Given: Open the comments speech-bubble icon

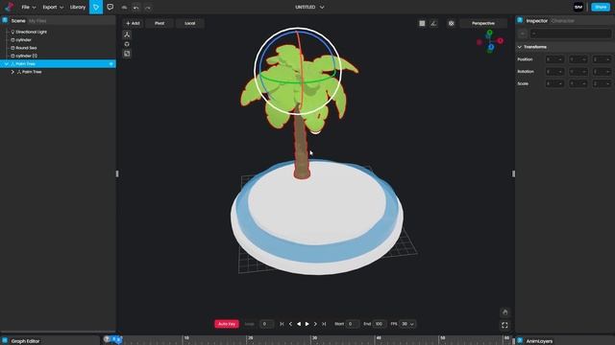Looking at the screenshot, I should (x=111, y=7).
